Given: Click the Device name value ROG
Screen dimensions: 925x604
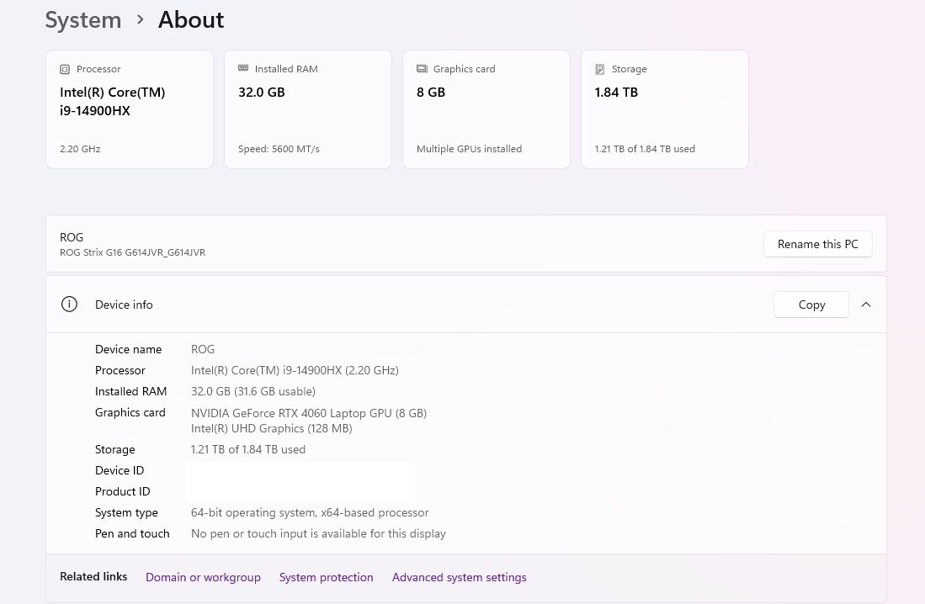Looking at the screenshot, I should pos(202,349).
